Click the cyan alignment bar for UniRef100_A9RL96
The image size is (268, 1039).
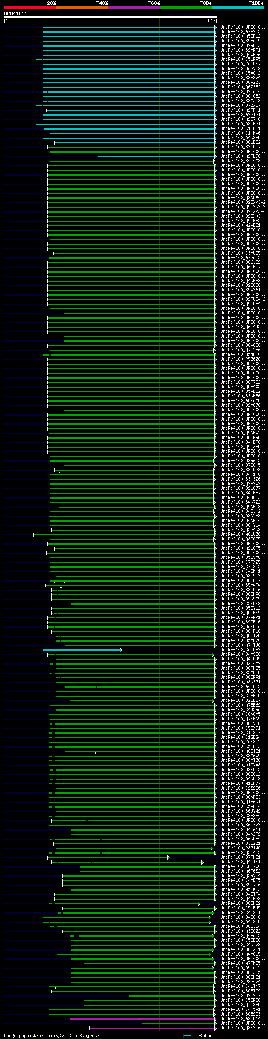[157, 156]
